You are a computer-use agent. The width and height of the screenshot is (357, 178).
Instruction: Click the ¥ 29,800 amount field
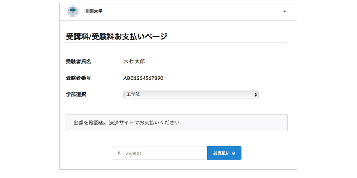(160, 153)
